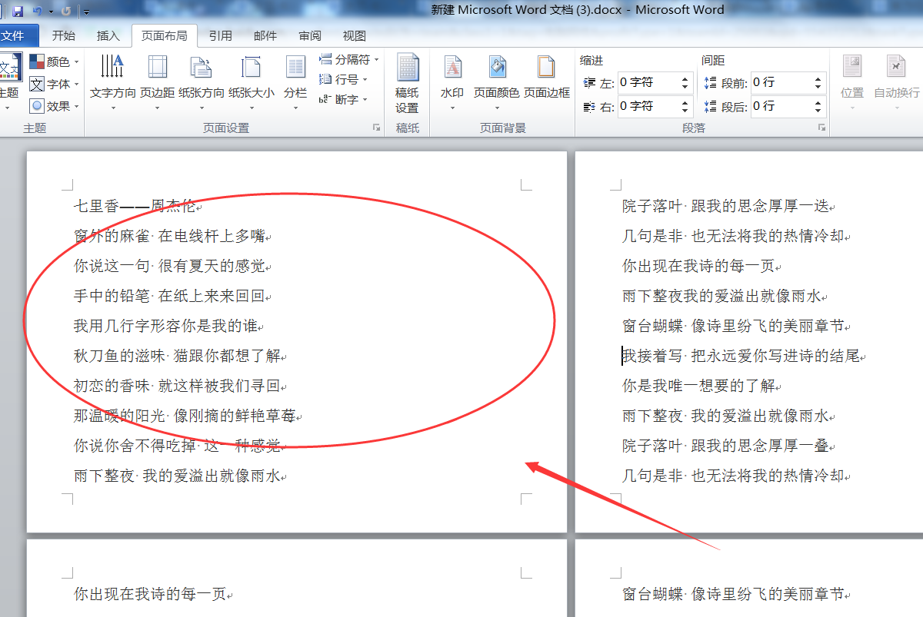Open the 行号 line numbers dropdown
Viewport: 923px width, 617px height.
tap(344, 79)
